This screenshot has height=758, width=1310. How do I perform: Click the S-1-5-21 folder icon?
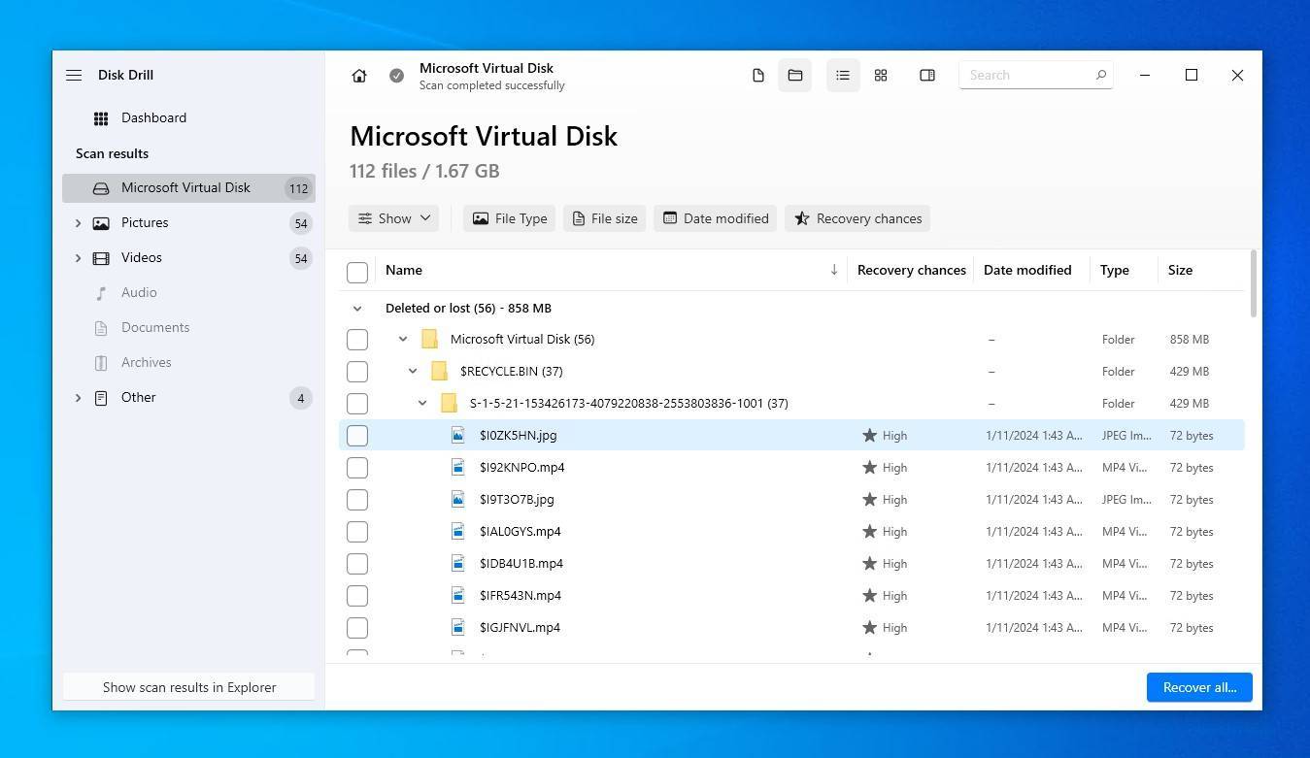pyautogui.click(x=449, y=403)
